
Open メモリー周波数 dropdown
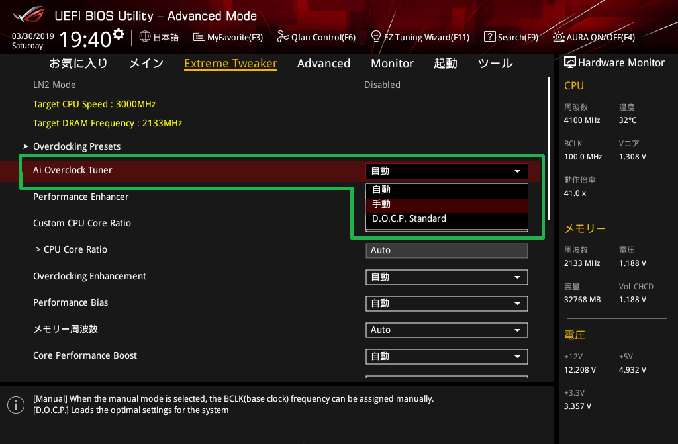[447, 330]
